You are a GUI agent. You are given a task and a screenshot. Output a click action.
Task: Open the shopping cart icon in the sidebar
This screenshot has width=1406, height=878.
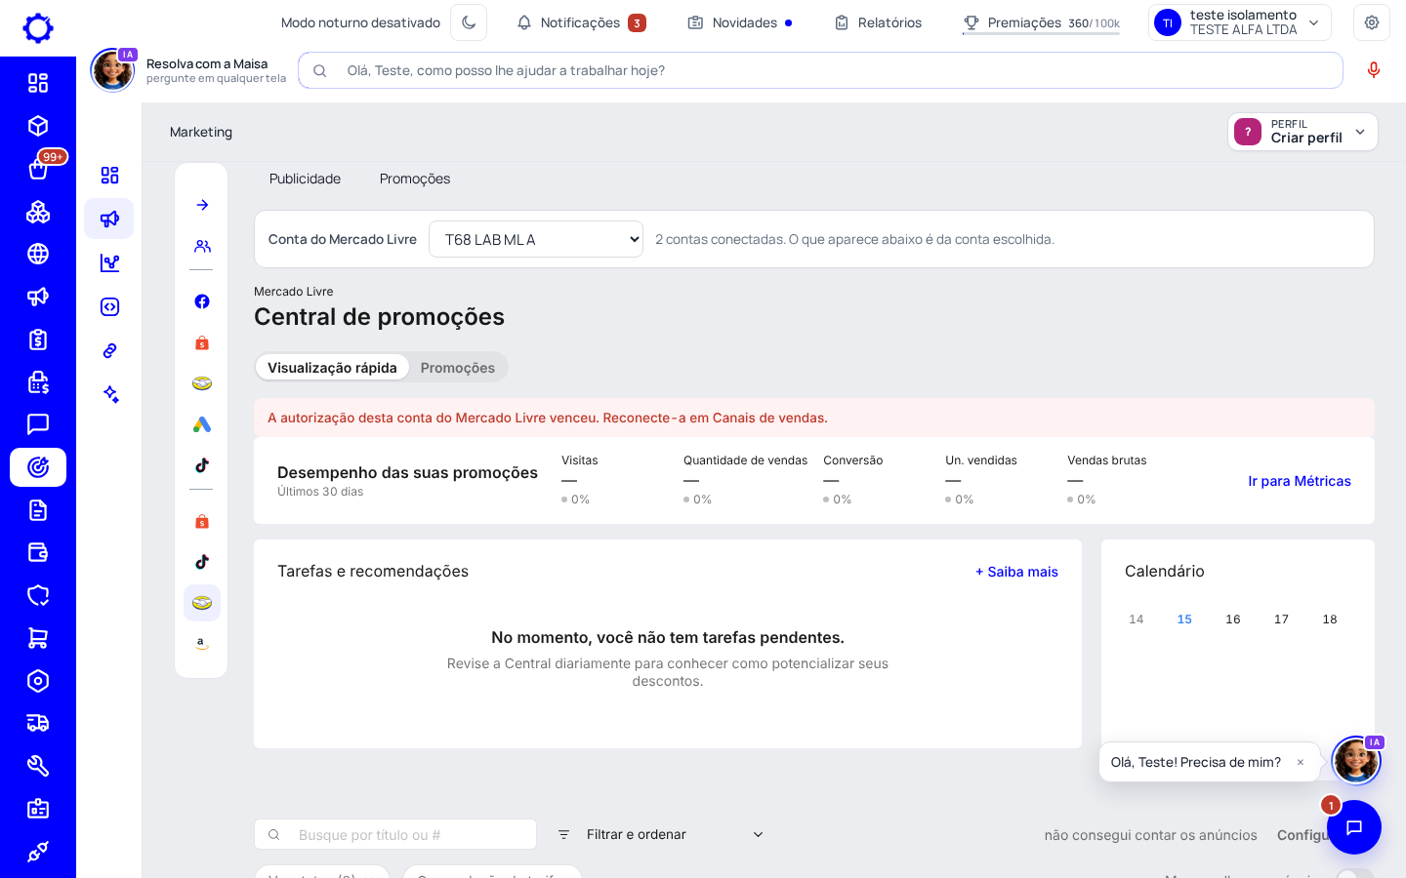[x=38, y=638]
